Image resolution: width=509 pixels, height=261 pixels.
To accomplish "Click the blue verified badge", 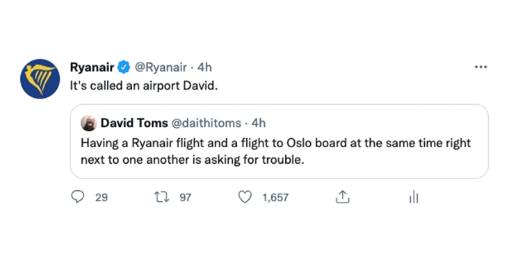I will [x=124, y=67].
